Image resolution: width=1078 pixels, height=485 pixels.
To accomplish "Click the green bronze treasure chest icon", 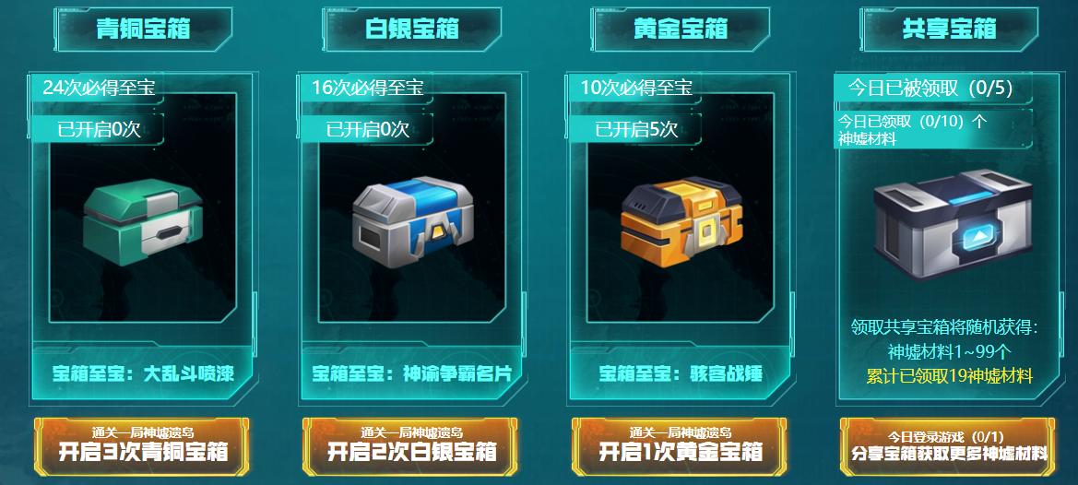I will (x=143, y=221).
